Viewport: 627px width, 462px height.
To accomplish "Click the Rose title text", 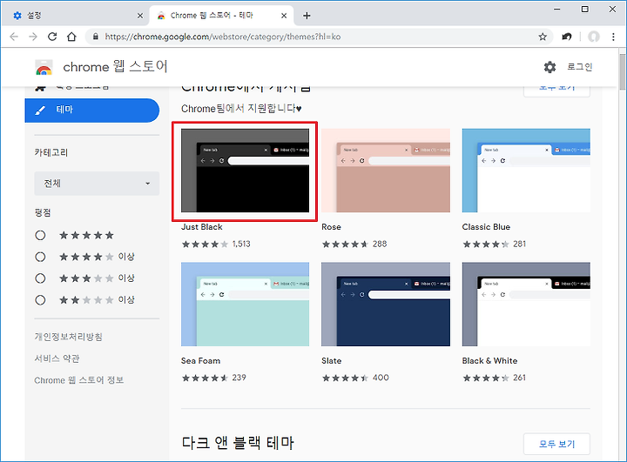I will tap(331, 227).
